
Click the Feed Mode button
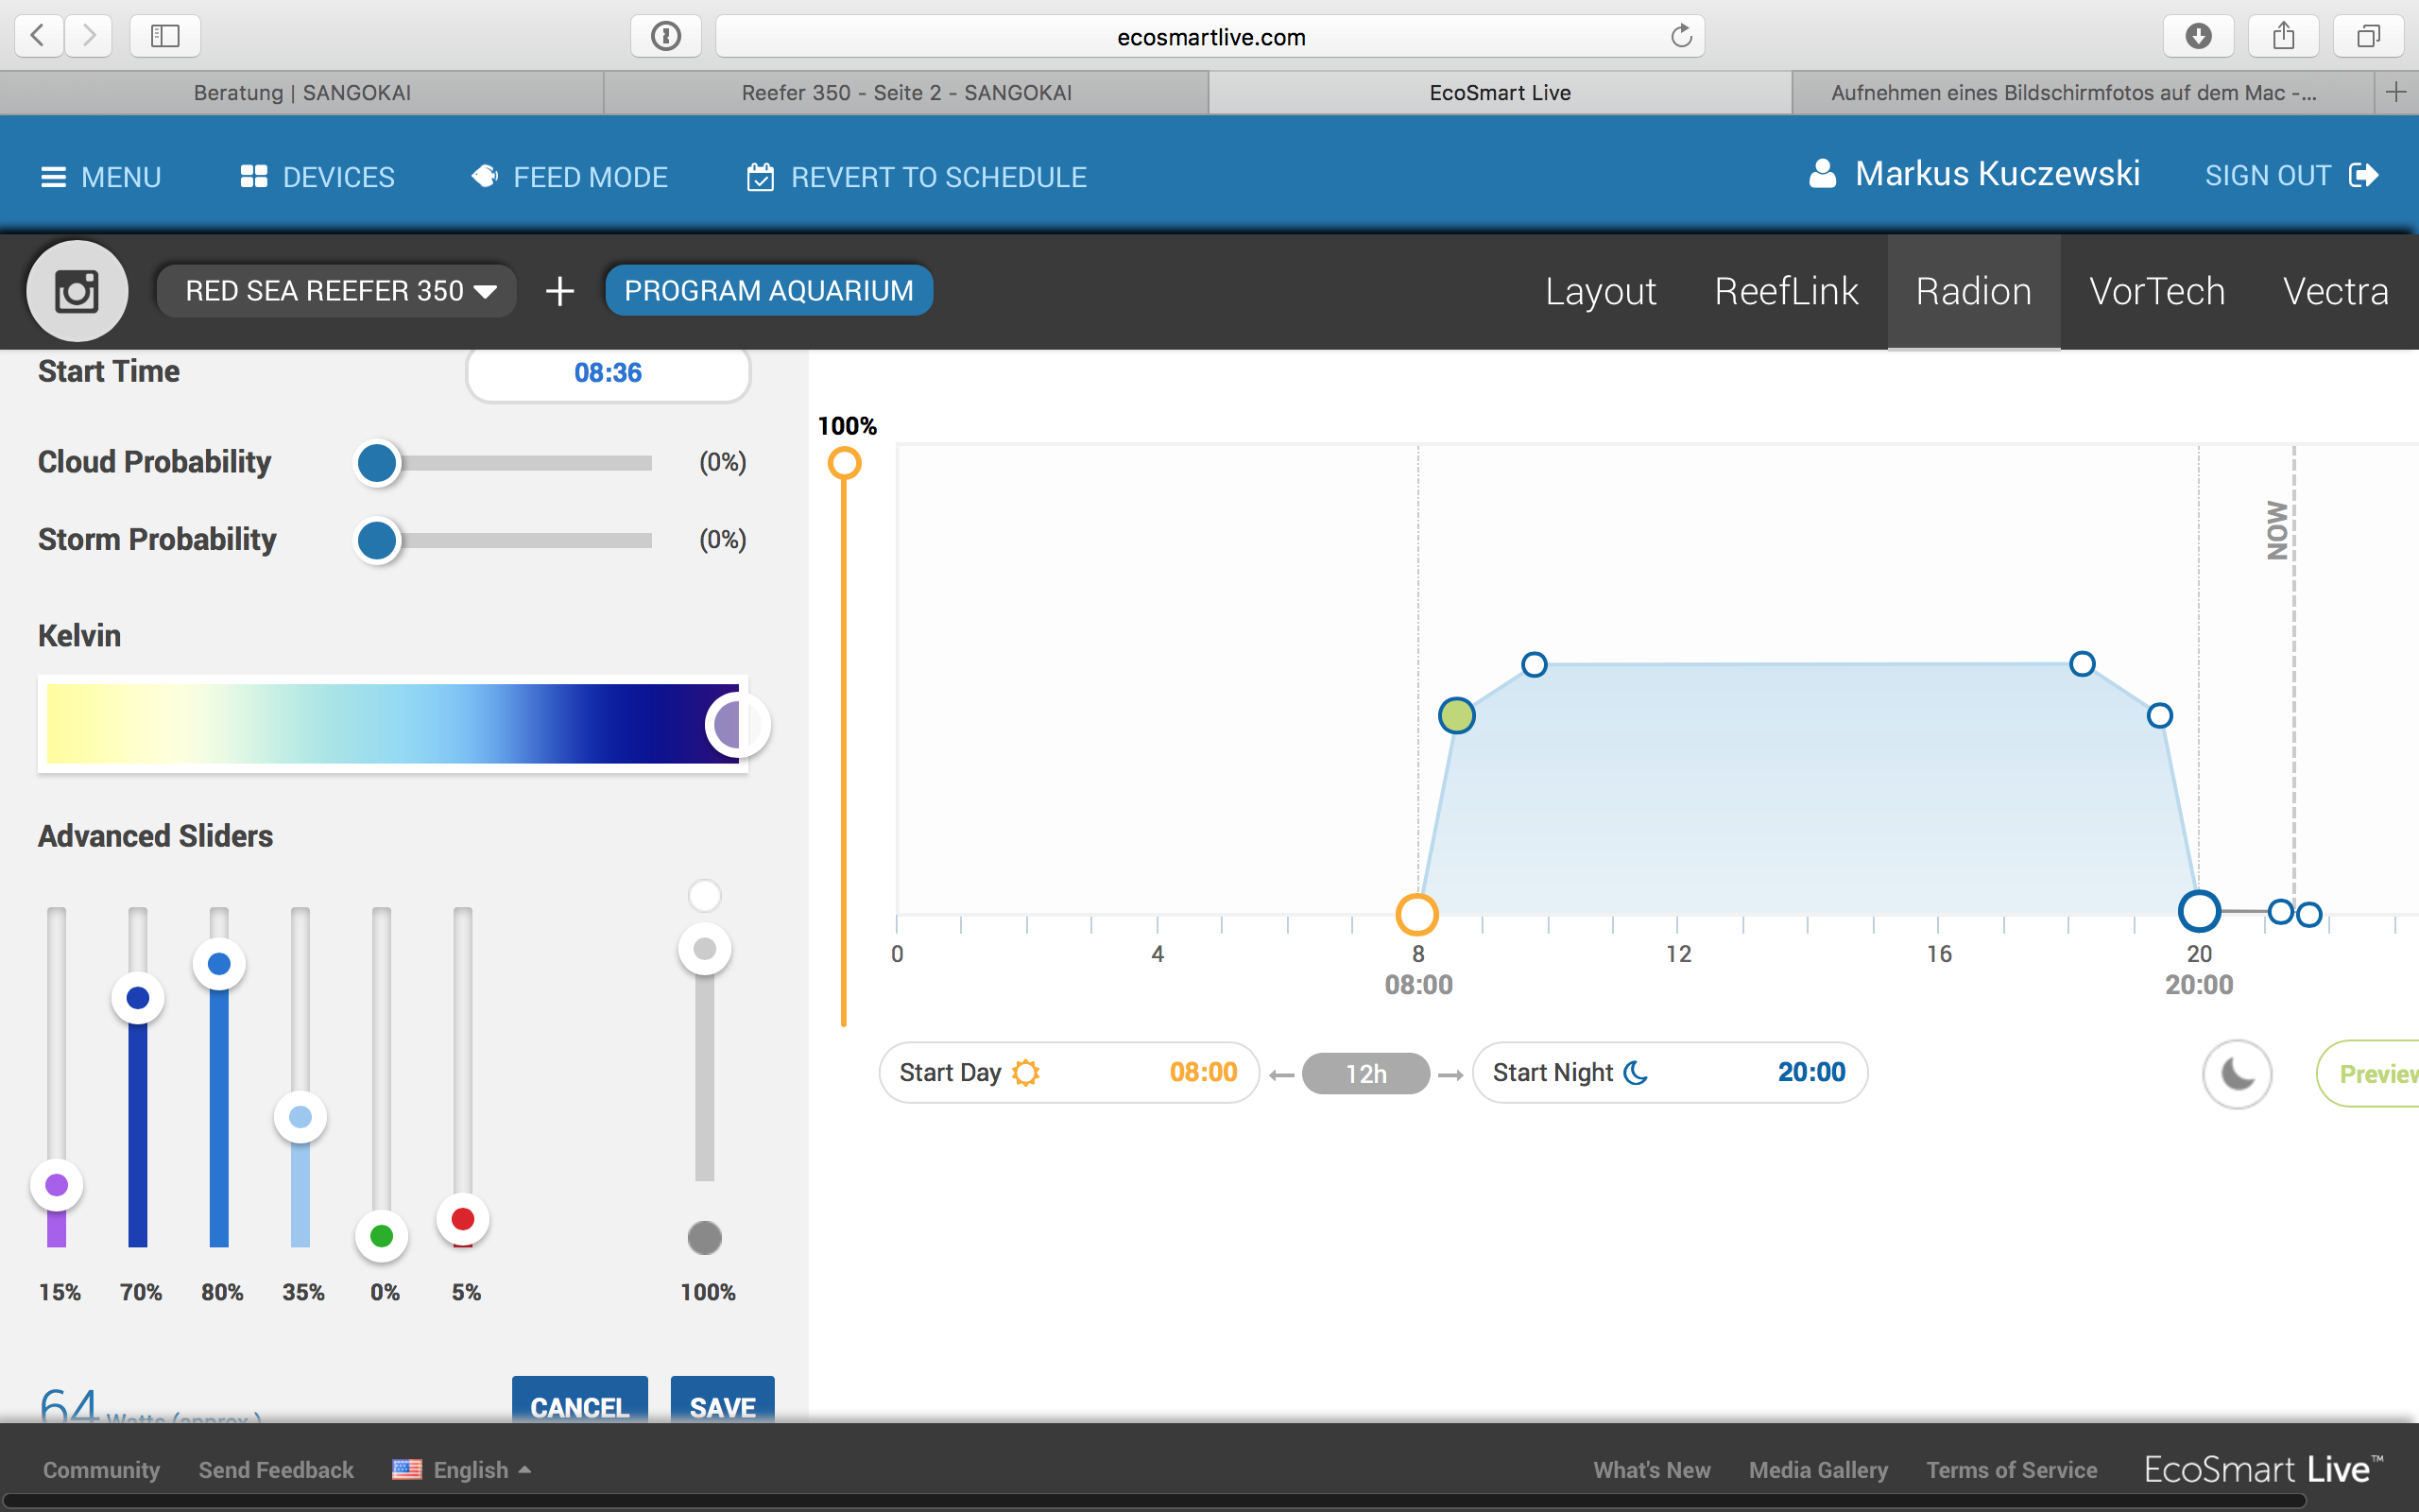570,177
